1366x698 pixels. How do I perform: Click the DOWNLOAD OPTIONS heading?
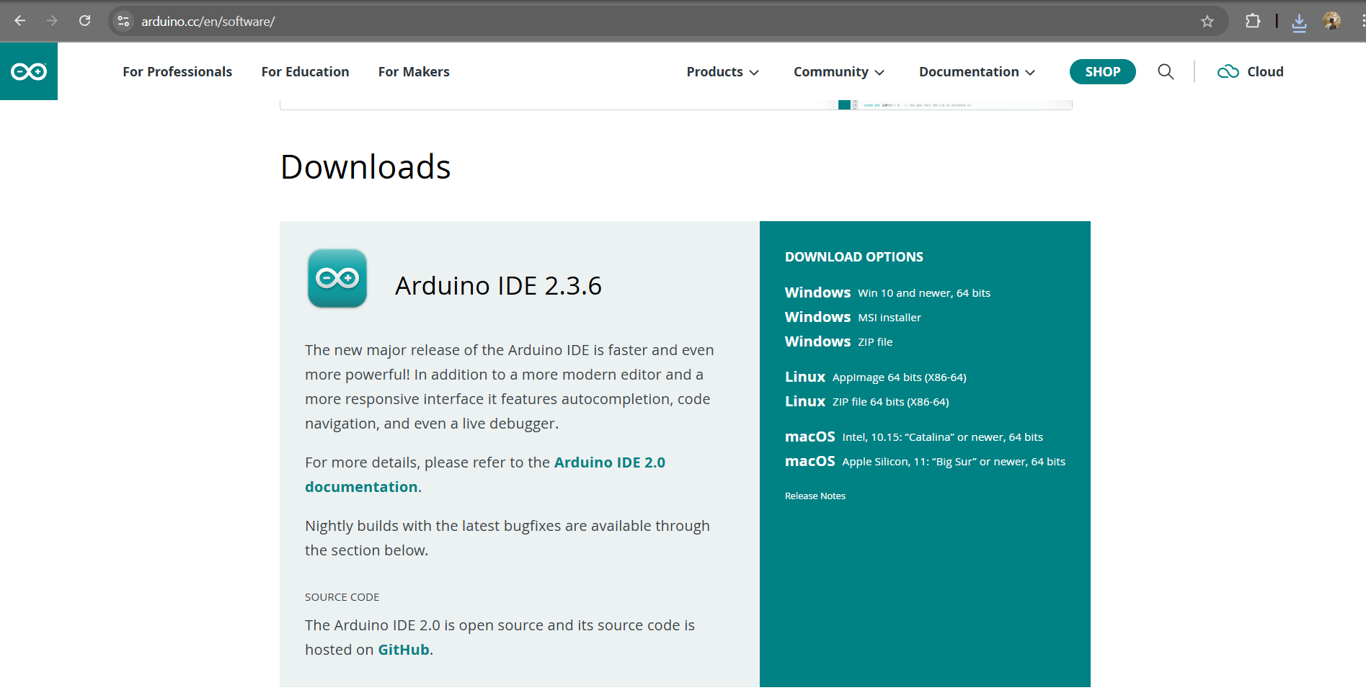point(854,257)
